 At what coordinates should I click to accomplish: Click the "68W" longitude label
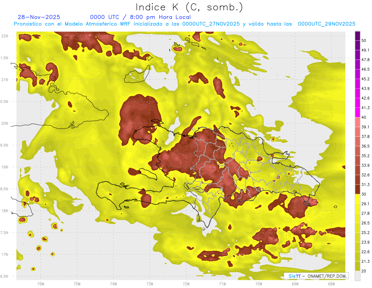tap(331, 284)
